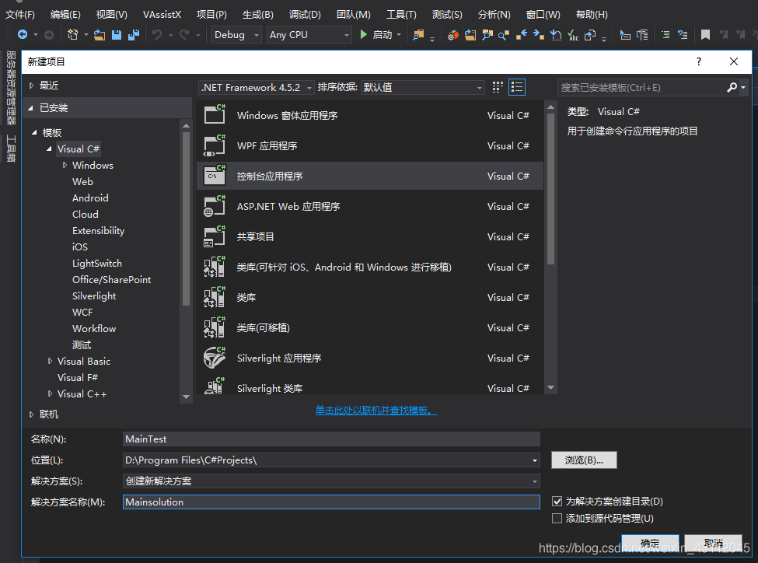Click the Save All toolbar icon

tap(134, 35)
